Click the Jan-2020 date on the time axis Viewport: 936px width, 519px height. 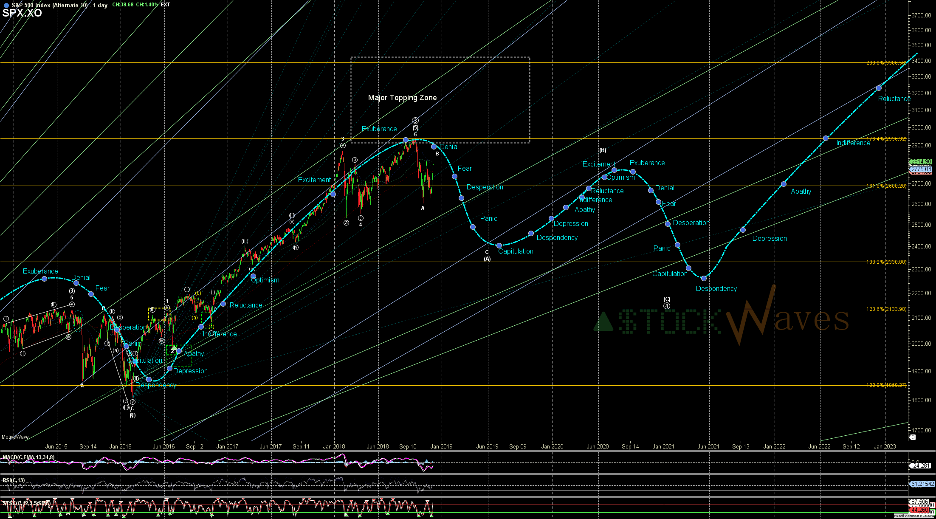pos(552,446)
